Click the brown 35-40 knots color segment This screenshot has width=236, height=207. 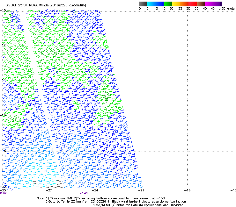pyautogui.click(x=201, y=4)
